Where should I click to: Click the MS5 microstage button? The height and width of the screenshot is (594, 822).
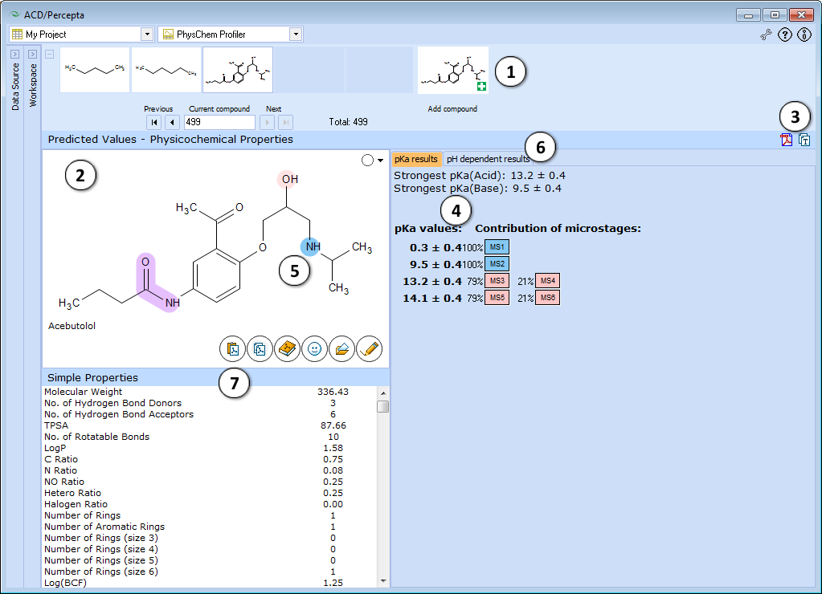[497, 298]
